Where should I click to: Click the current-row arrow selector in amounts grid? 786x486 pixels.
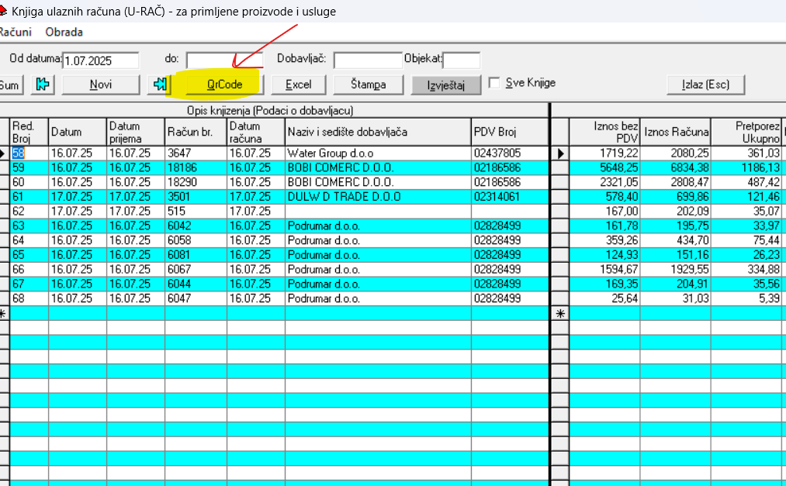(560, 153)
